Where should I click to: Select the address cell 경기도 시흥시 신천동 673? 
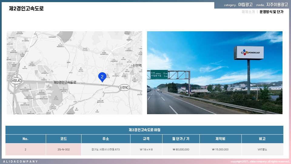pyautogui.click(x=105, y=149)
